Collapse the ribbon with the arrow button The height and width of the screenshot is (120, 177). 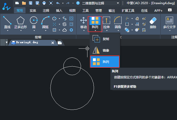pyautogui.click(x=170, y=10)
